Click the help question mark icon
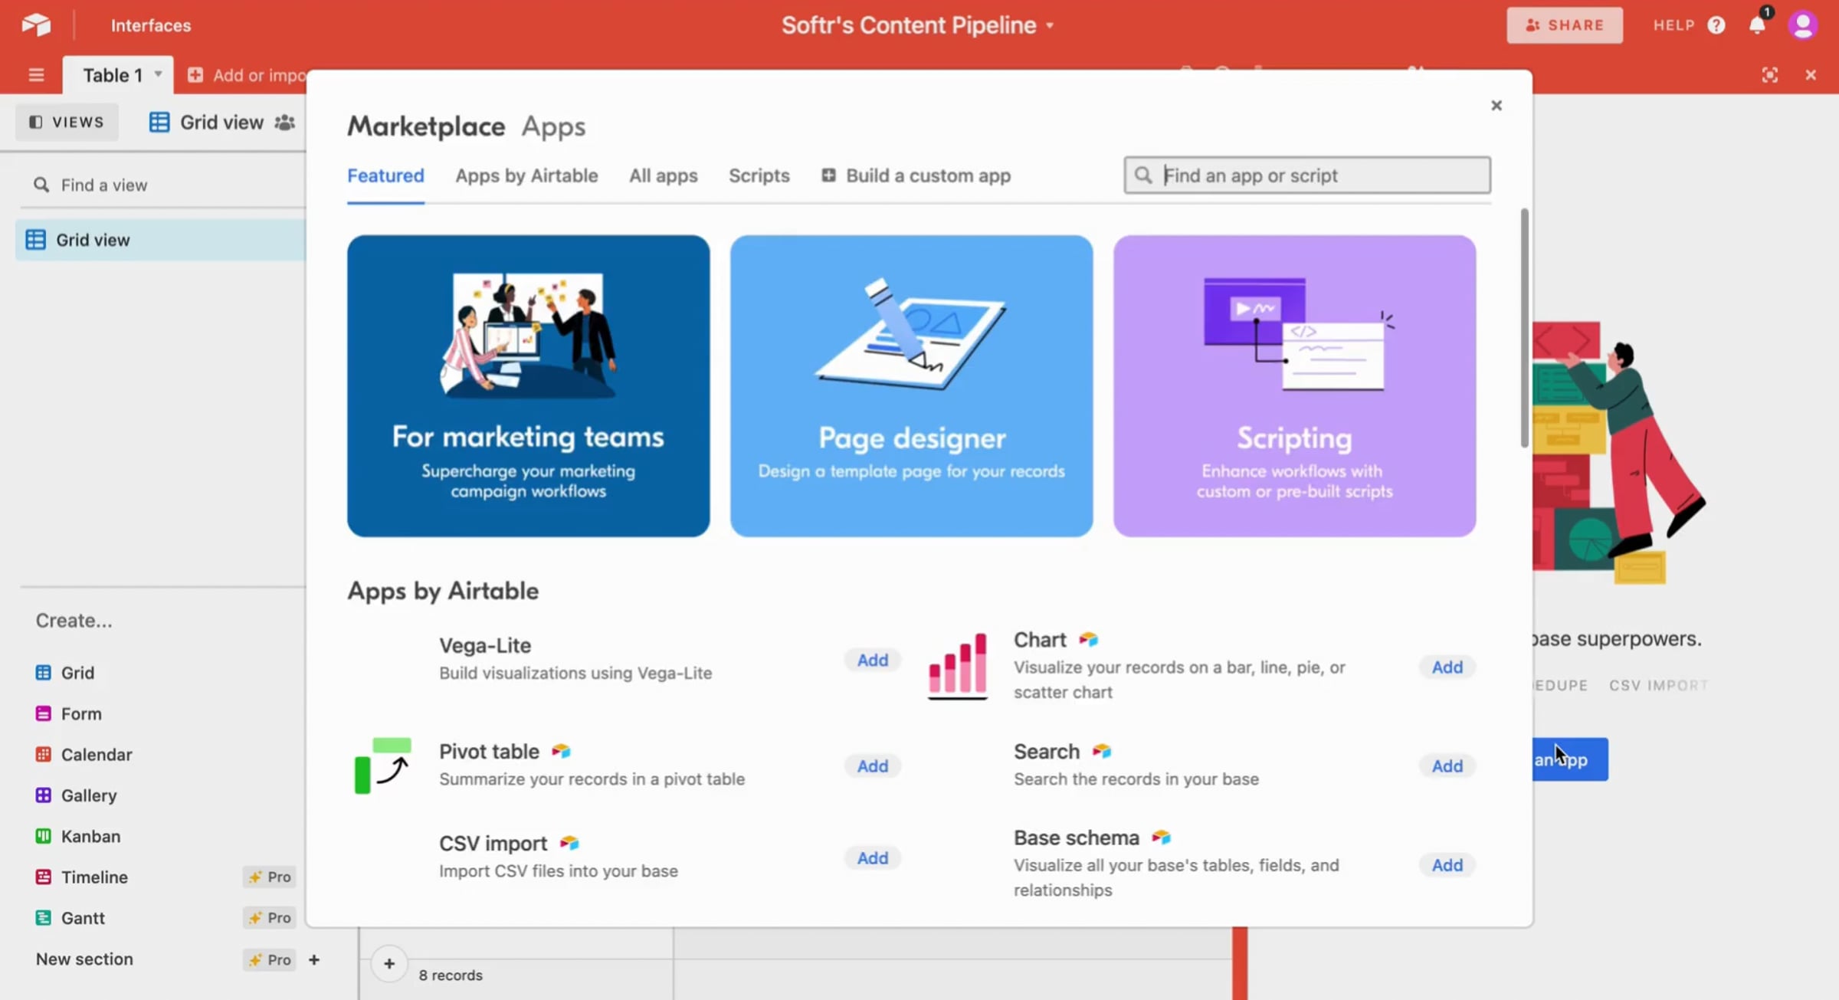 click(x=1716, y=25)
